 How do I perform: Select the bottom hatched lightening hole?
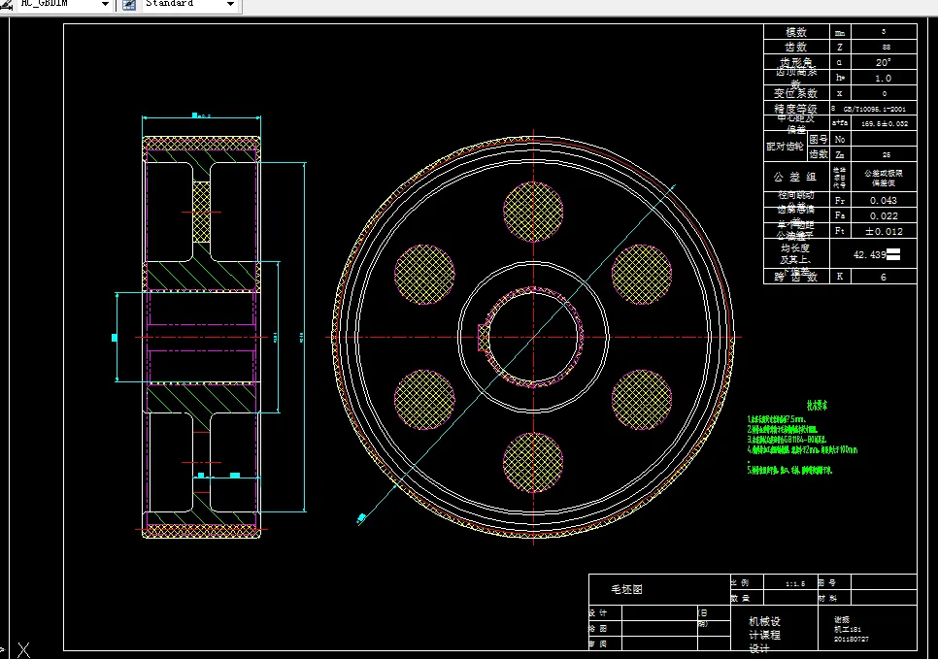click(x=533, y=462)
